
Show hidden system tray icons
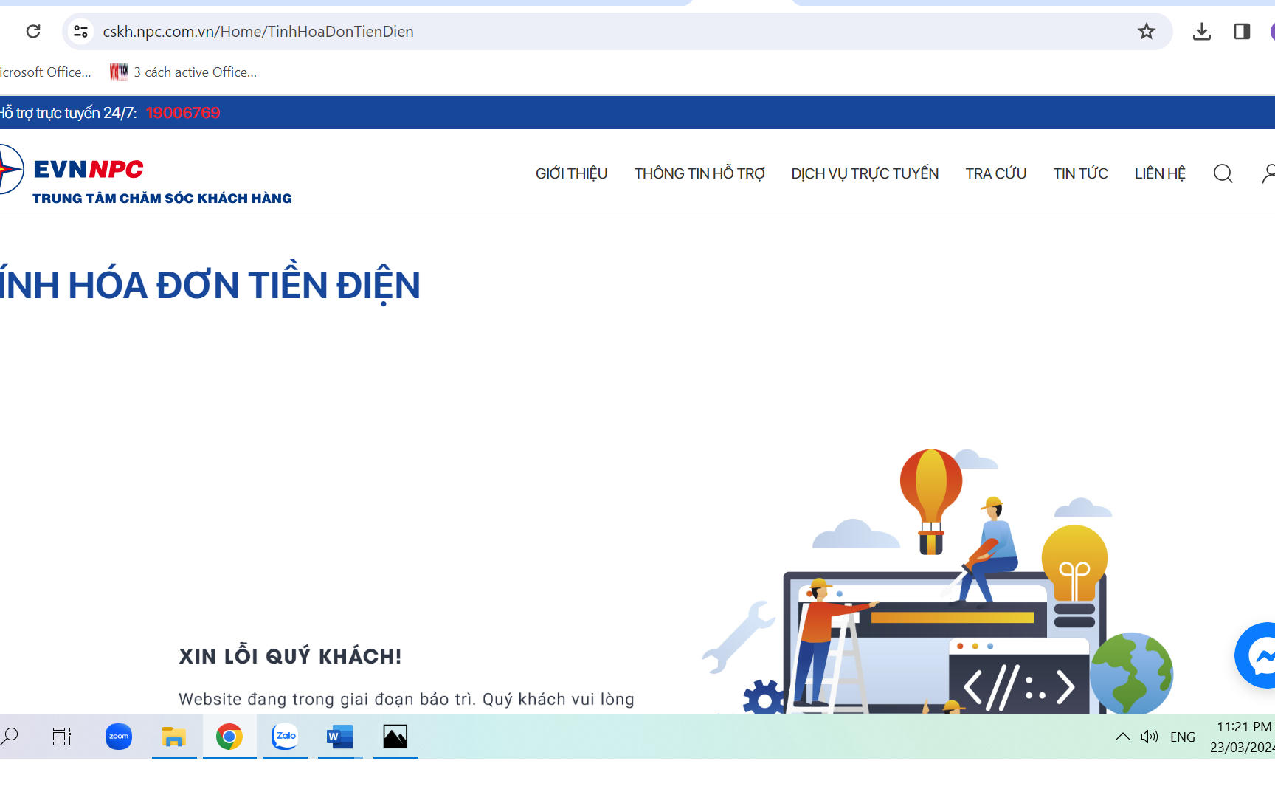(x=1122, y=737)
